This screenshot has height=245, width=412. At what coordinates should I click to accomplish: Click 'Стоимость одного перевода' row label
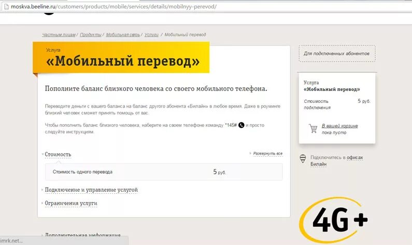82,172
